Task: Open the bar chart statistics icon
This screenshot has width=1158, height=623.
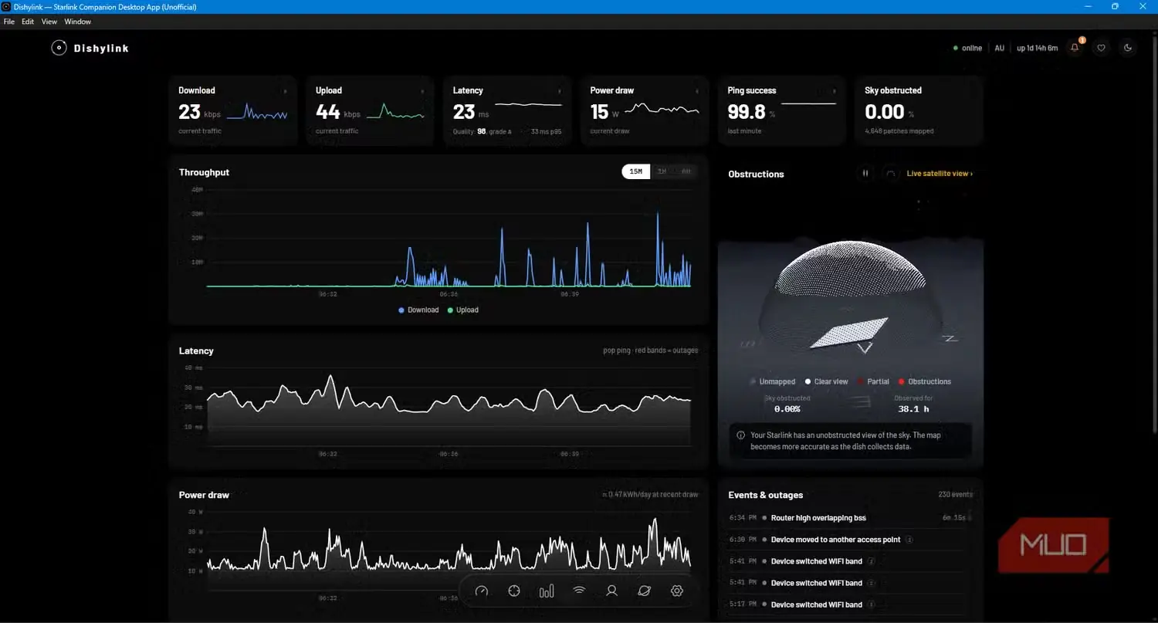Action: click(x=547, y=591)
